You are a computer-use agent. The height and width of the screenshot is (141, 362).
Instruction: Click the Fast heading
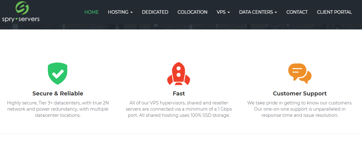(x=179, y=94)
